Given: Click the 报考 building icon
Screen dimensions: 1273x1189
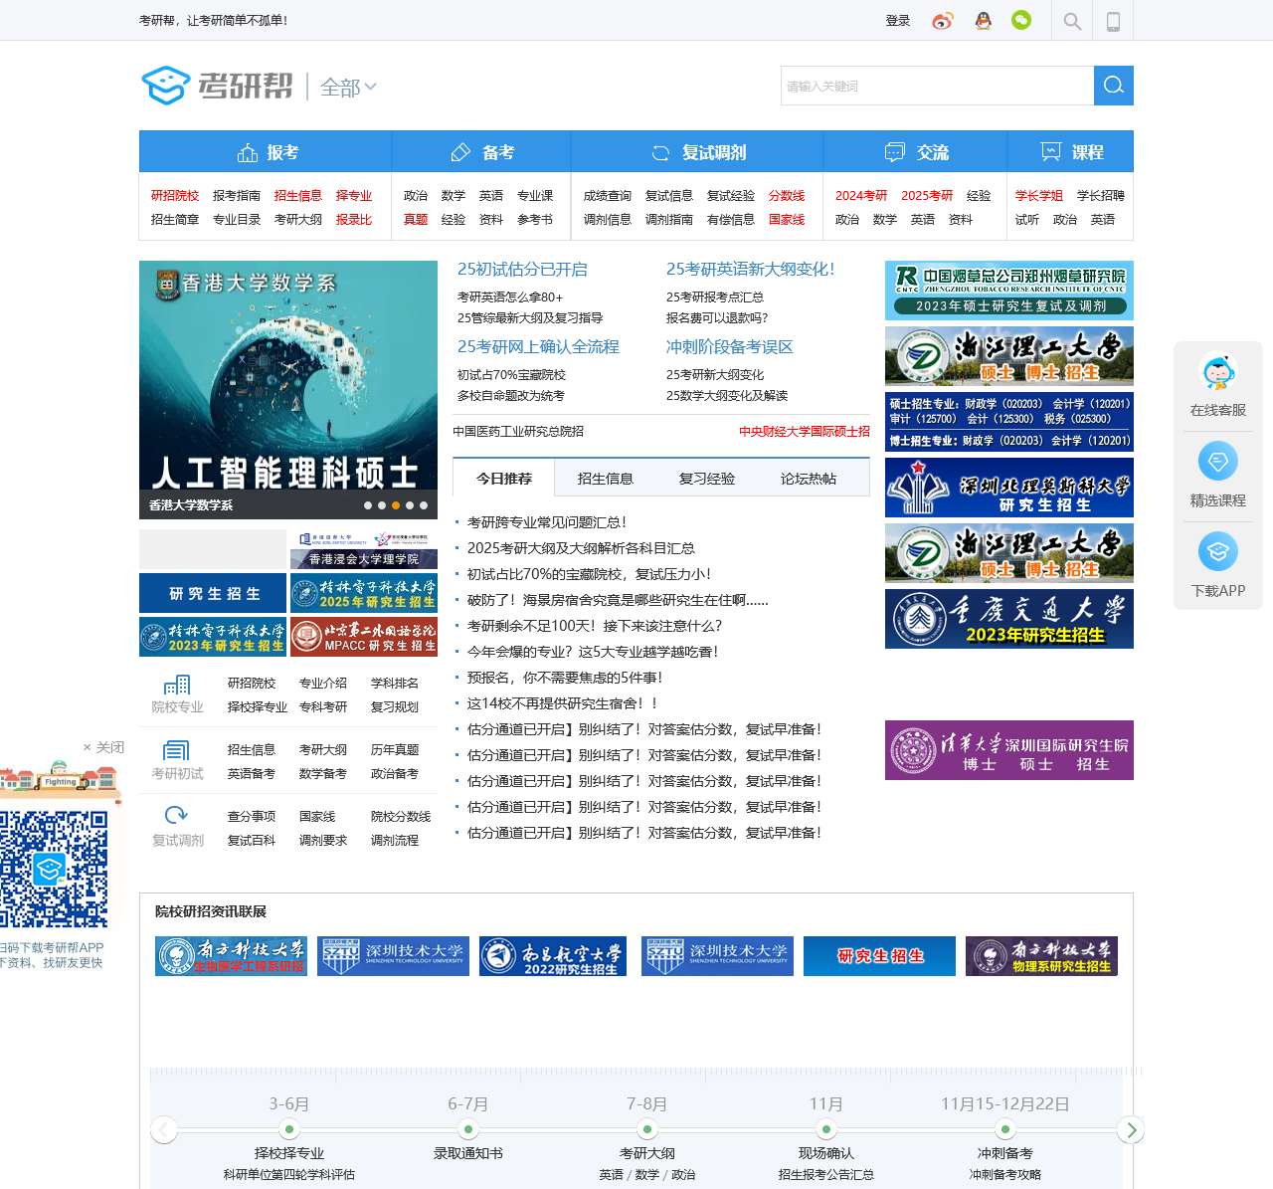Looking at the screenshot, I should pos(248,152).
